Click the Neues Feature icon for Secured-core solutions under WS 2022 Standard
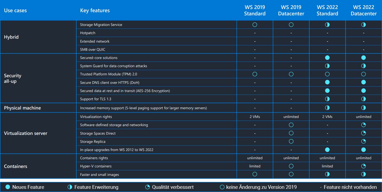Viewport: 382px width, 192px height. pyautogui.click(x=327, y=57)
